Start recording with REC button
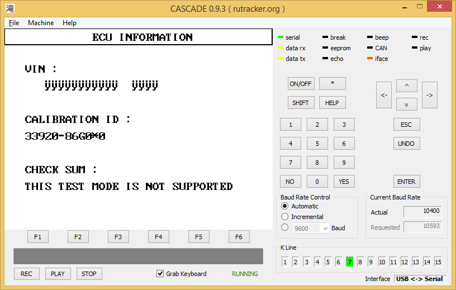The image size is (456, 290). click(26, 274)
